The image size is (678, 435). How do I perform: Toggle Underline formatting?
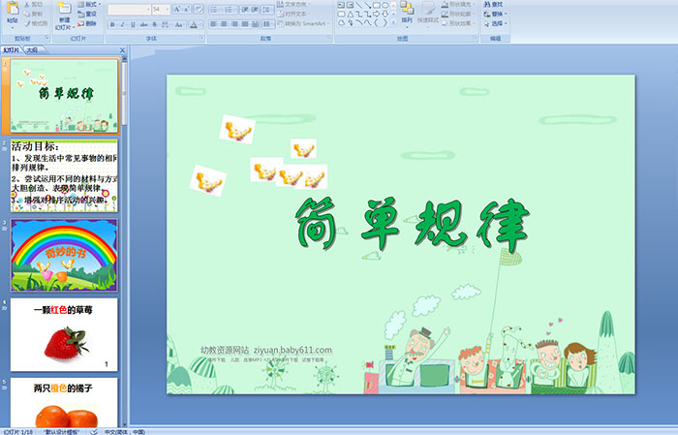pos(135,24)
